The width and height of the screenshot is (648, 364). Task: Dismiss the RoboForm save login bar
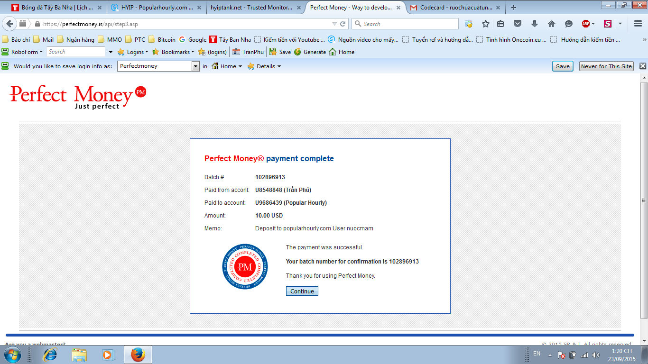click(x=643, y=66)
